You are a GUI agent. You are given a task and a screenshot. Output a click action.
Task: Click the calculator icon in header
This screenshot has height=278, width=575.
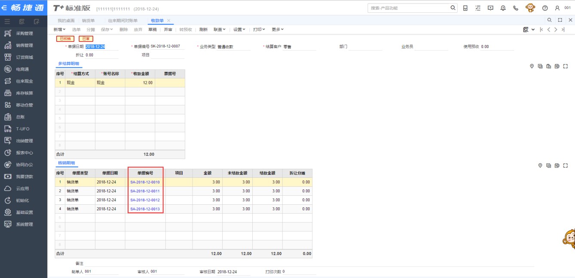click(x=465, y=8)
